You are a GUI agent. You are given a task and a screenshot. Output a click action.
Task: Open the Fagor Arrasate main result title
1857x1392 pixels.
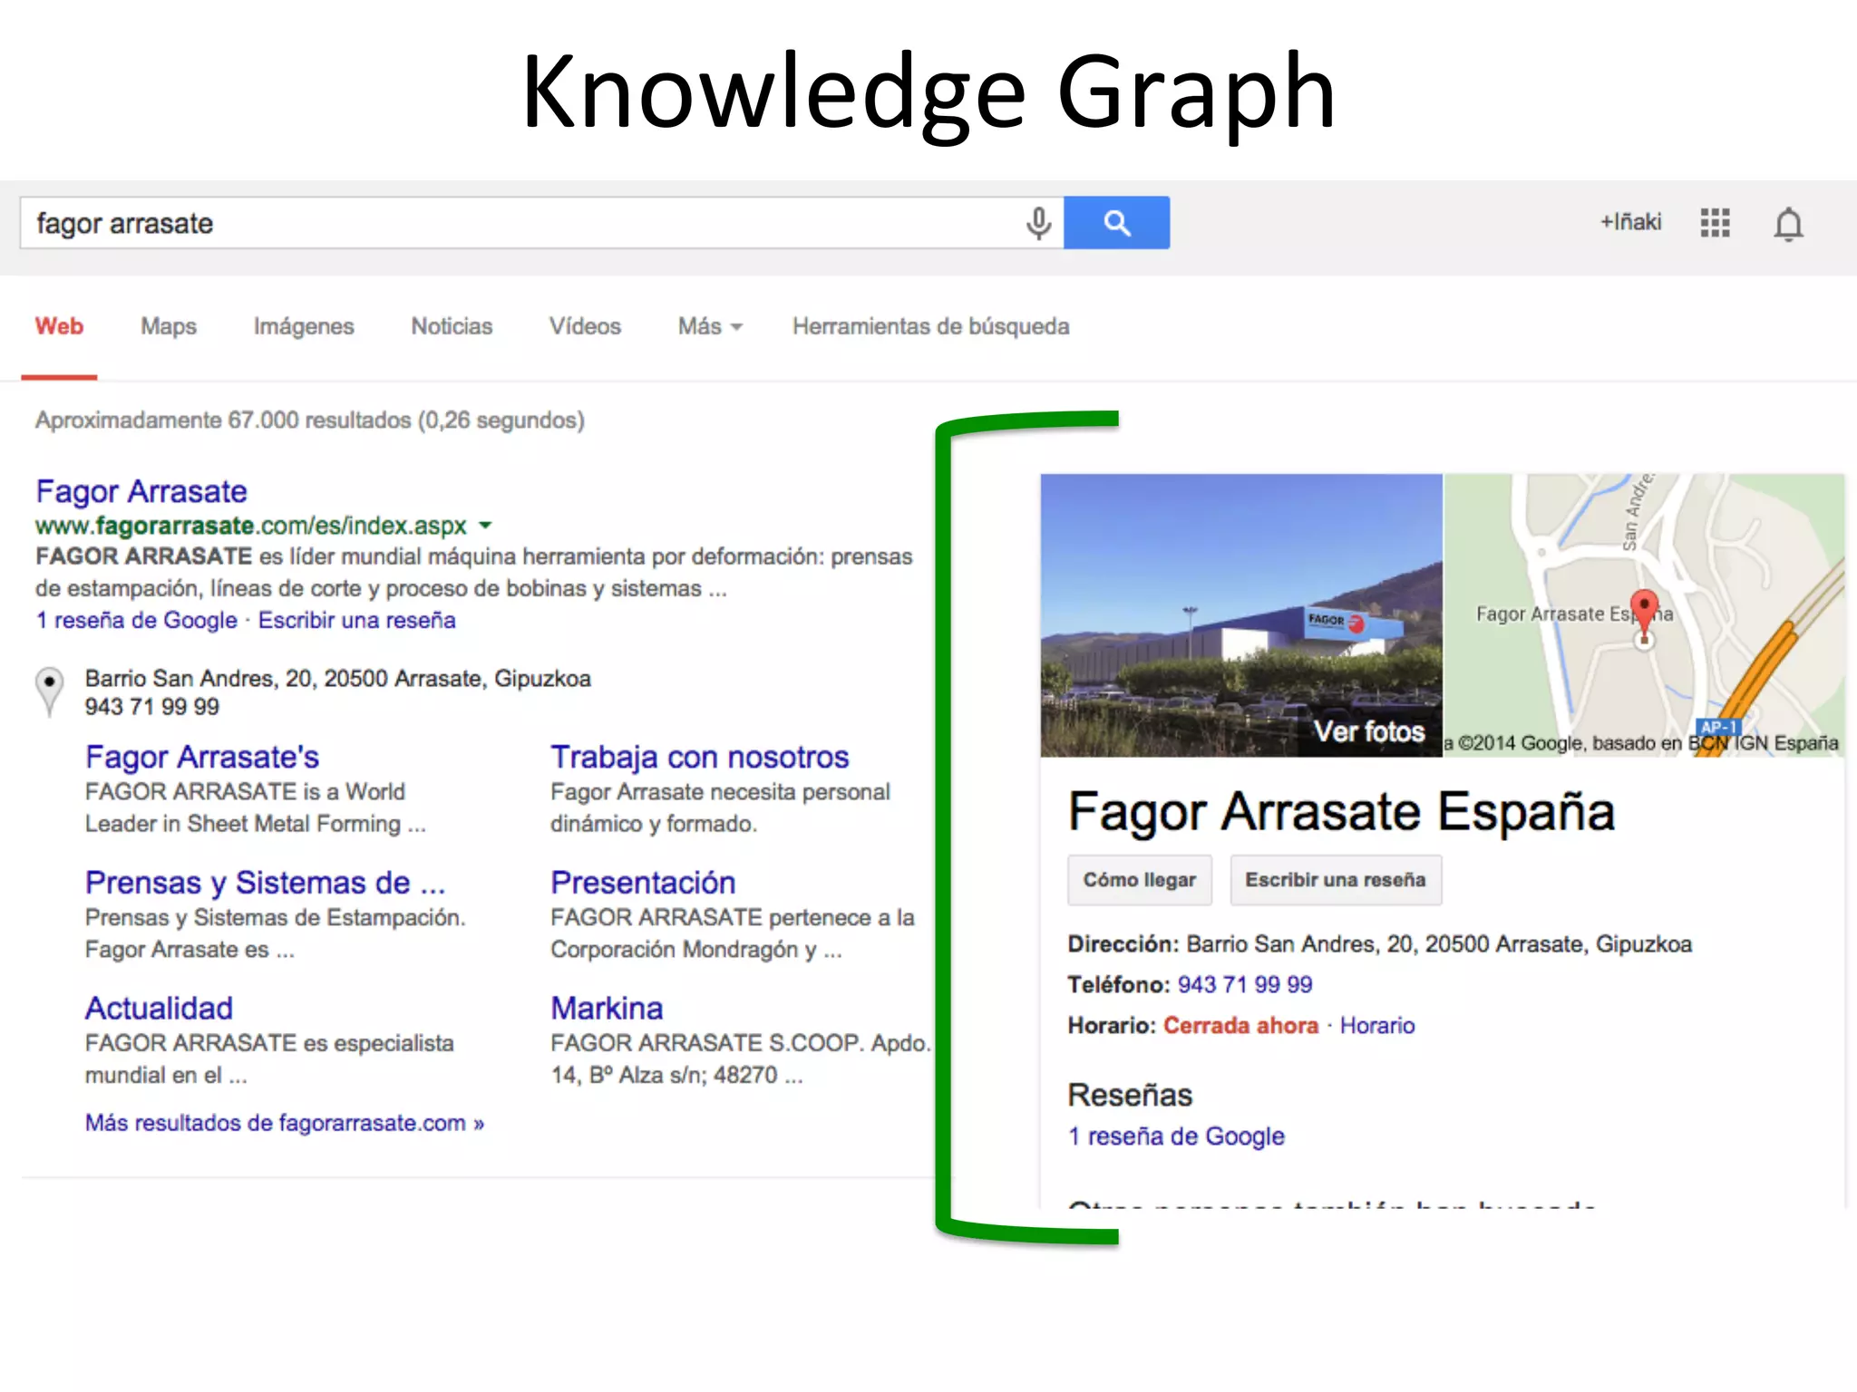(141, 491)
